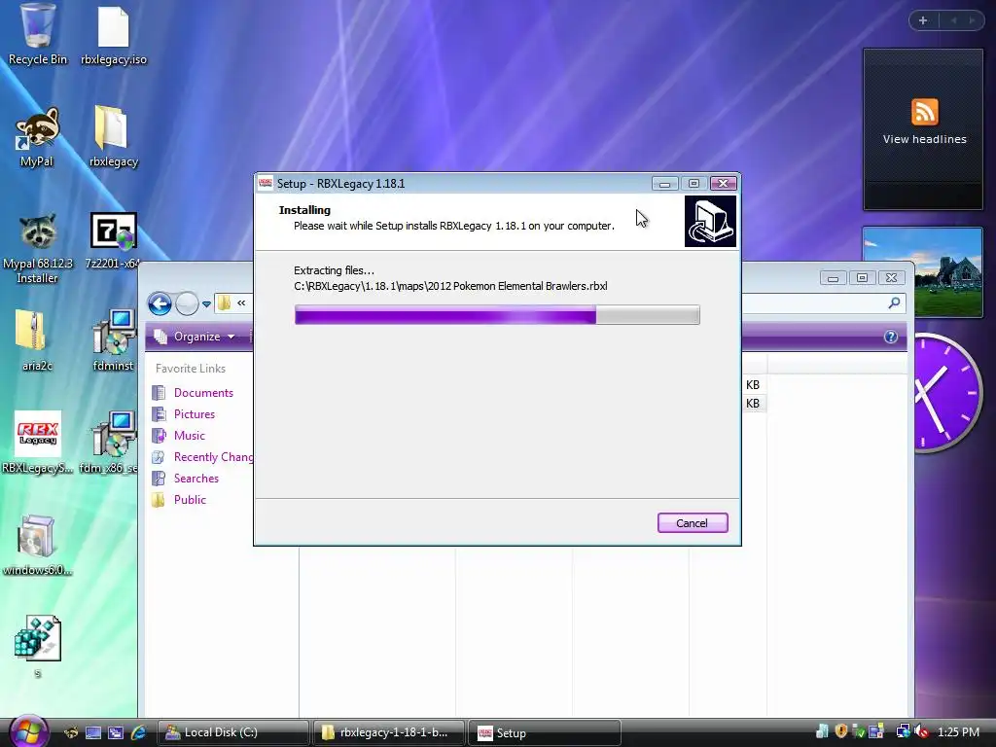Click the network tray icon
Screen dimensions: 996x747
tap(902, 731)
